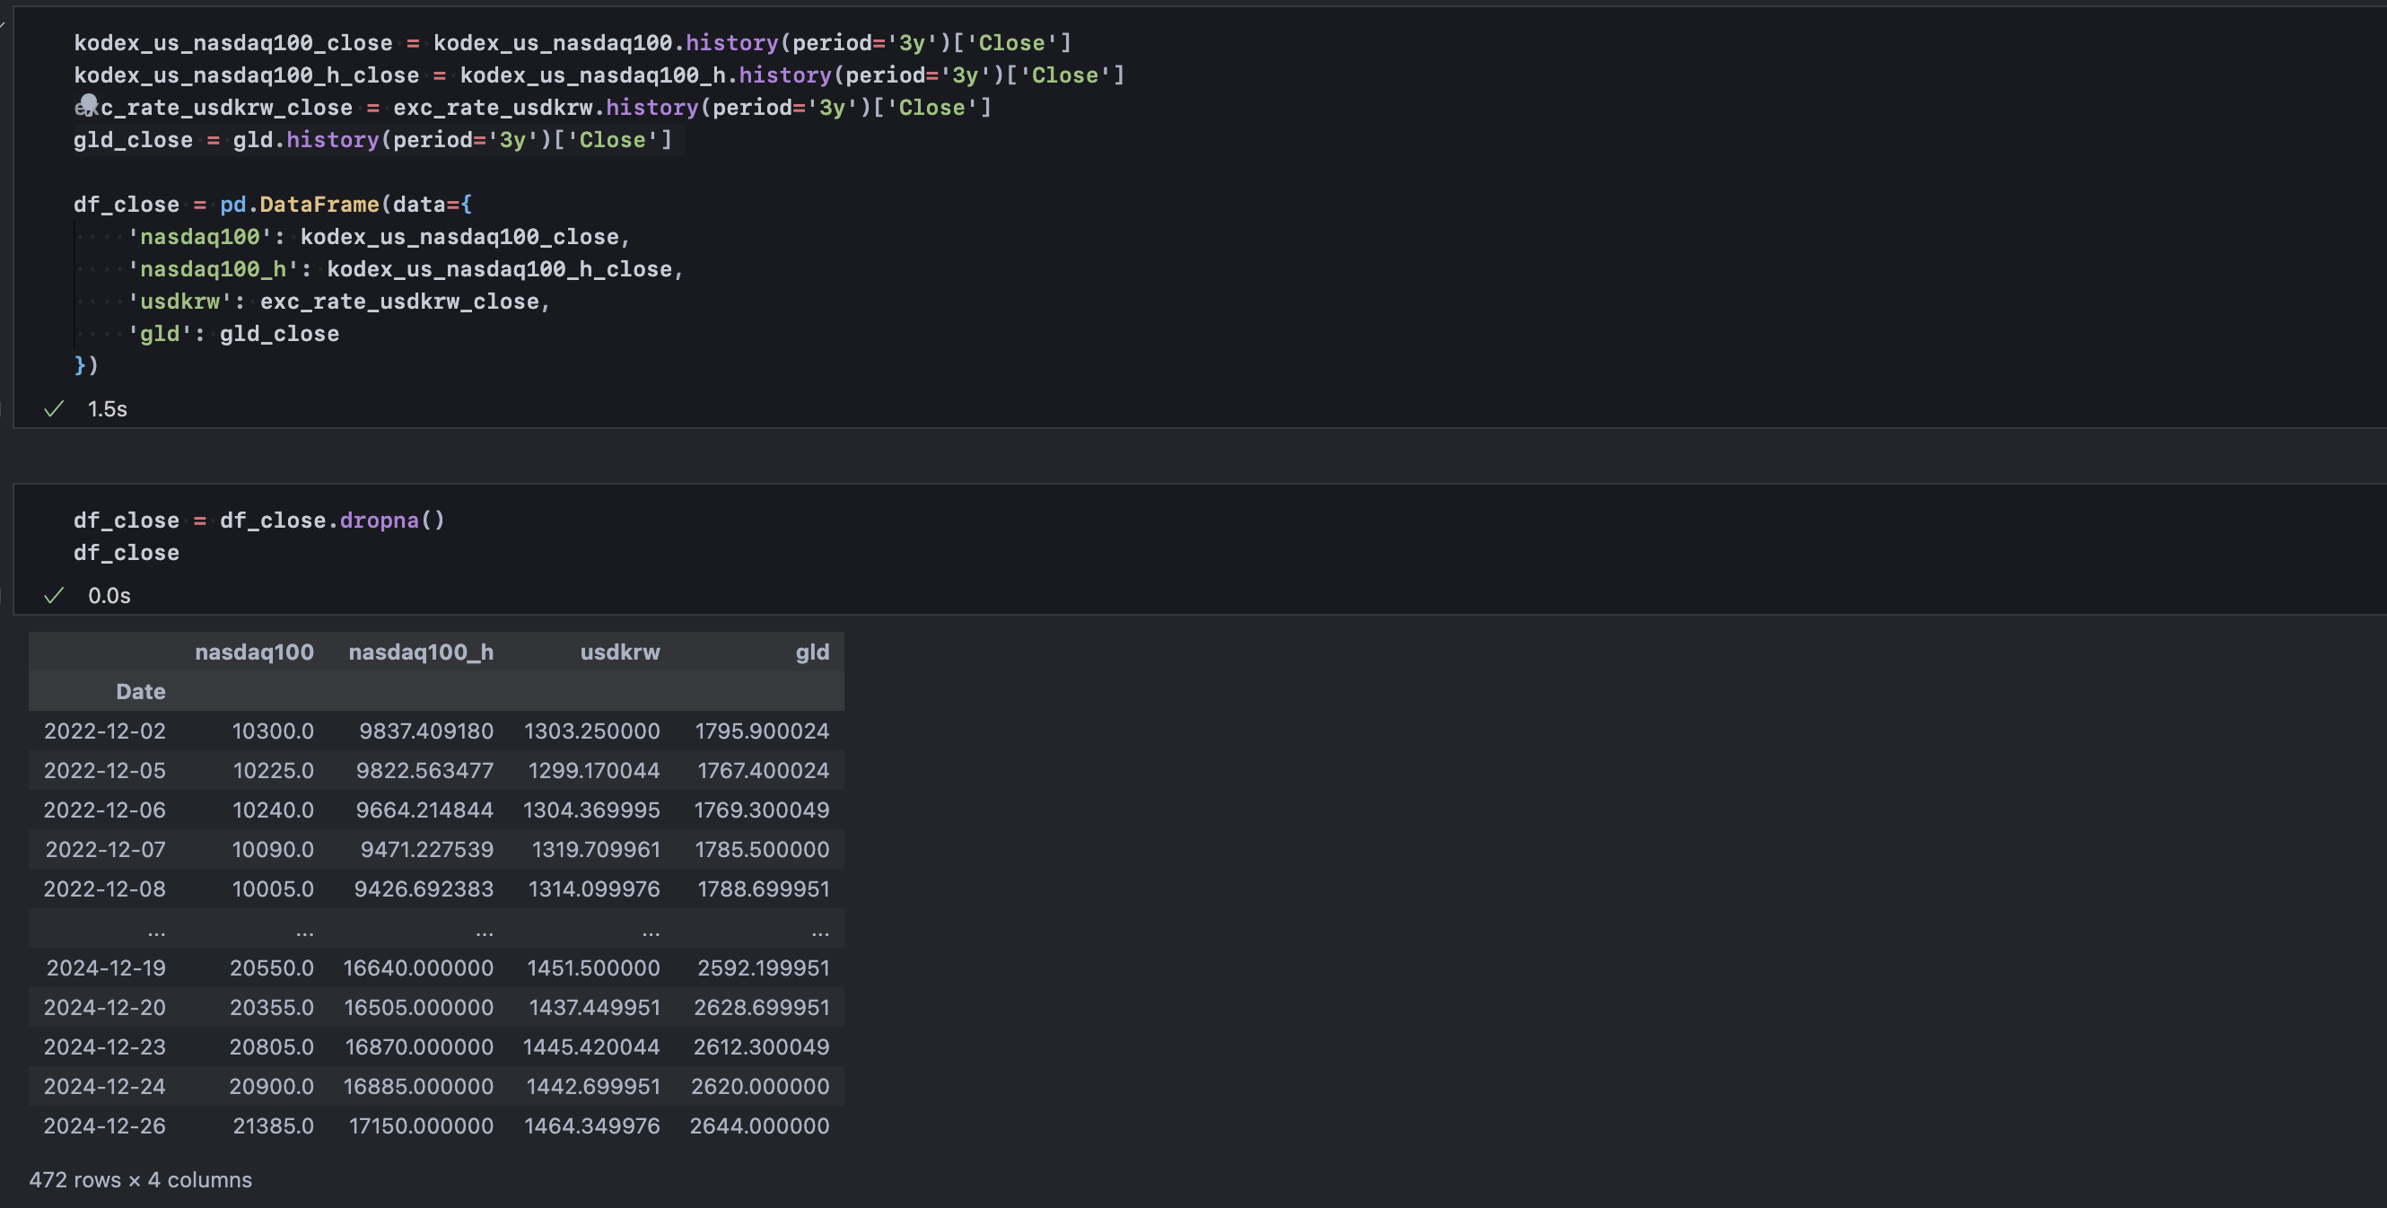Click the 1.5s execution time label
This screenshot has height=1208, width=2387.
pos(108,409)
